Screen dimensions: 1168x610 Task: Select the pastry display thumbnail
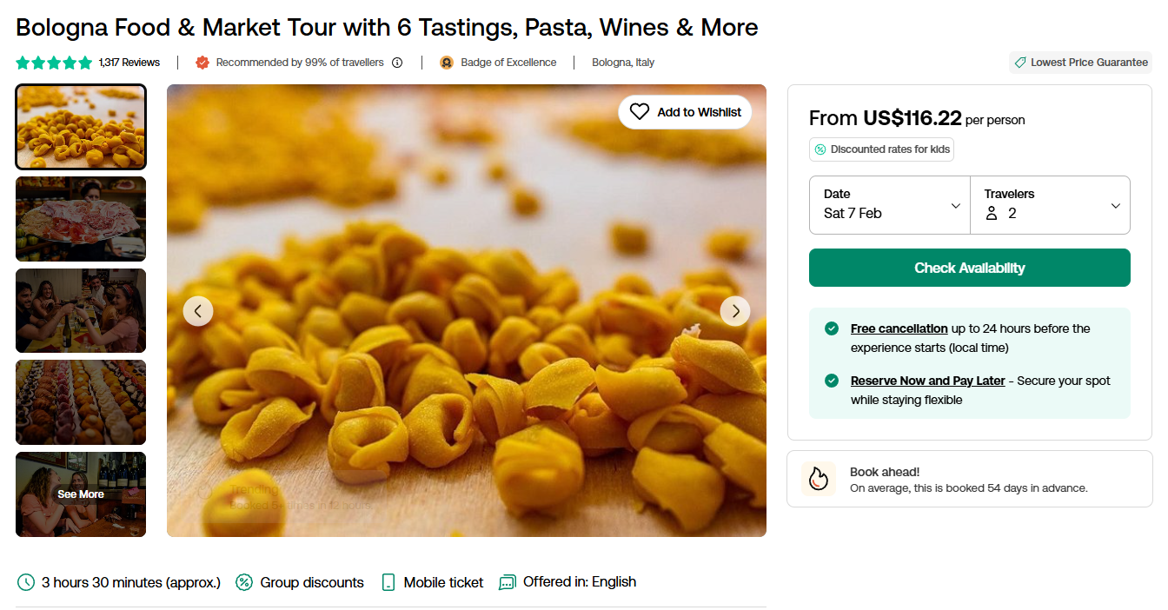[81, 402]
